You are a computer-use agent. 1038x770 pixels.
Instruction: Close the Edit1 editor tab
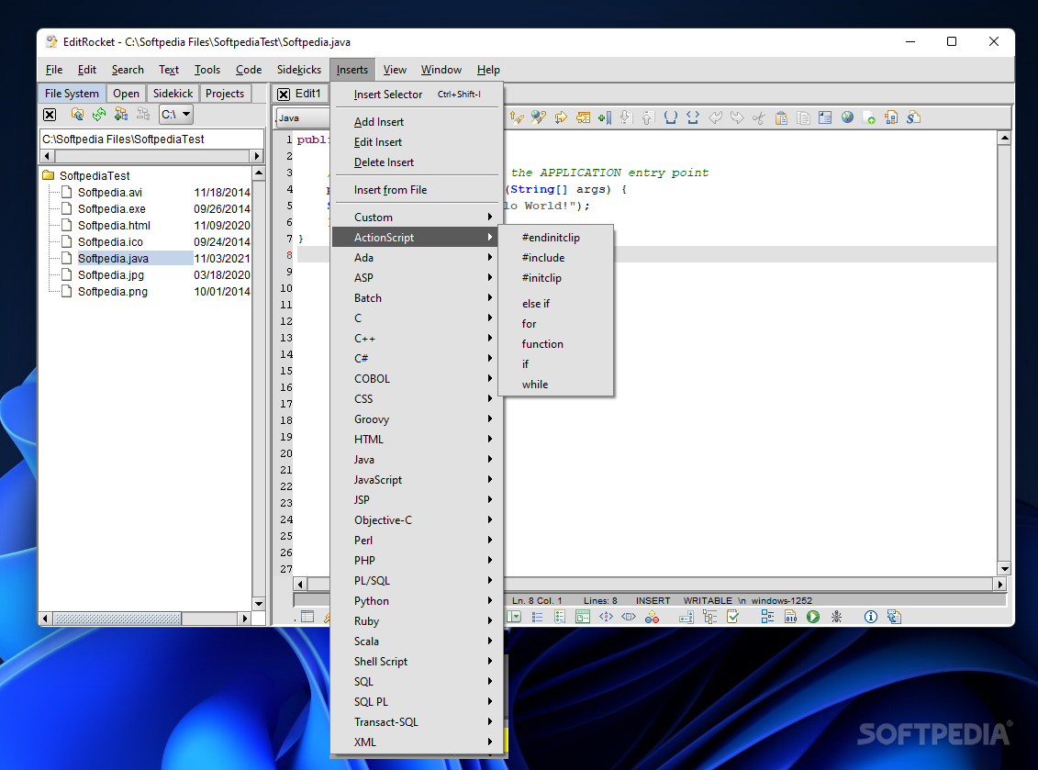click(x=284, y=94)
